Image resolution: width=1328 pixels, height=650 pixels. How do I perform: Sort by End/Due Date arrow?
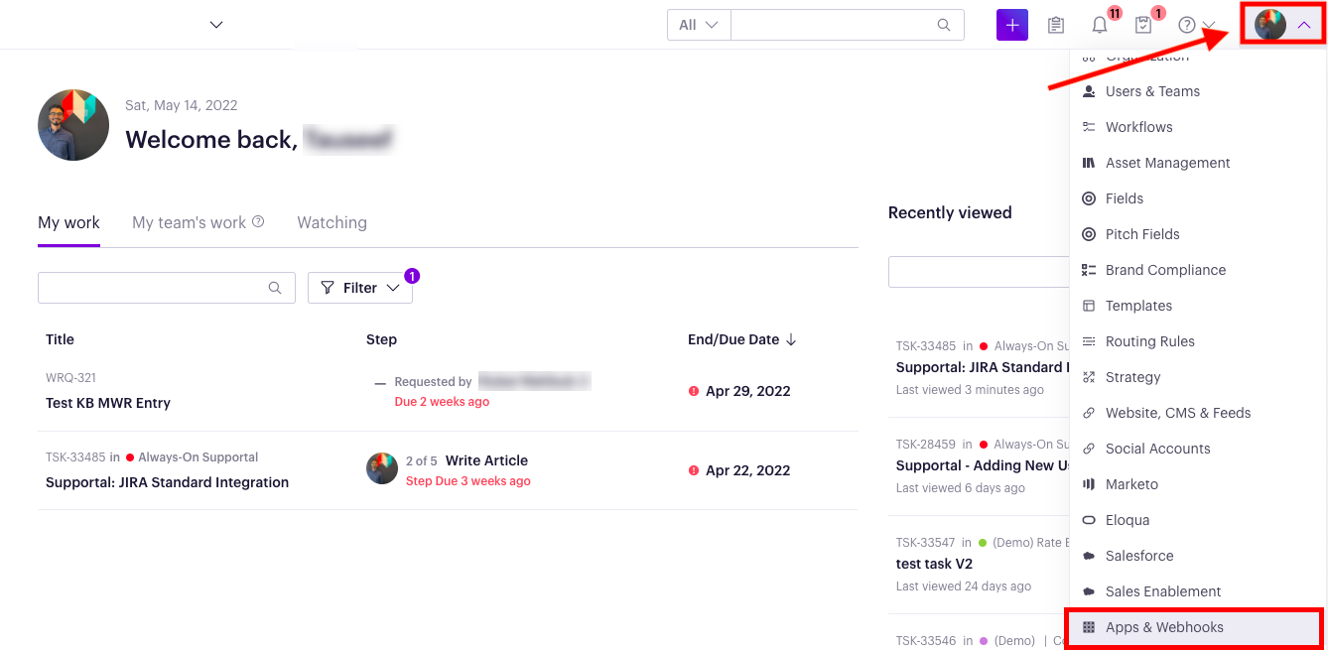point(791,339)
